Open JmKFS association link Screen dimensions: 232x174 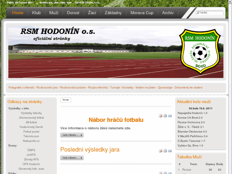click(31, 155)
